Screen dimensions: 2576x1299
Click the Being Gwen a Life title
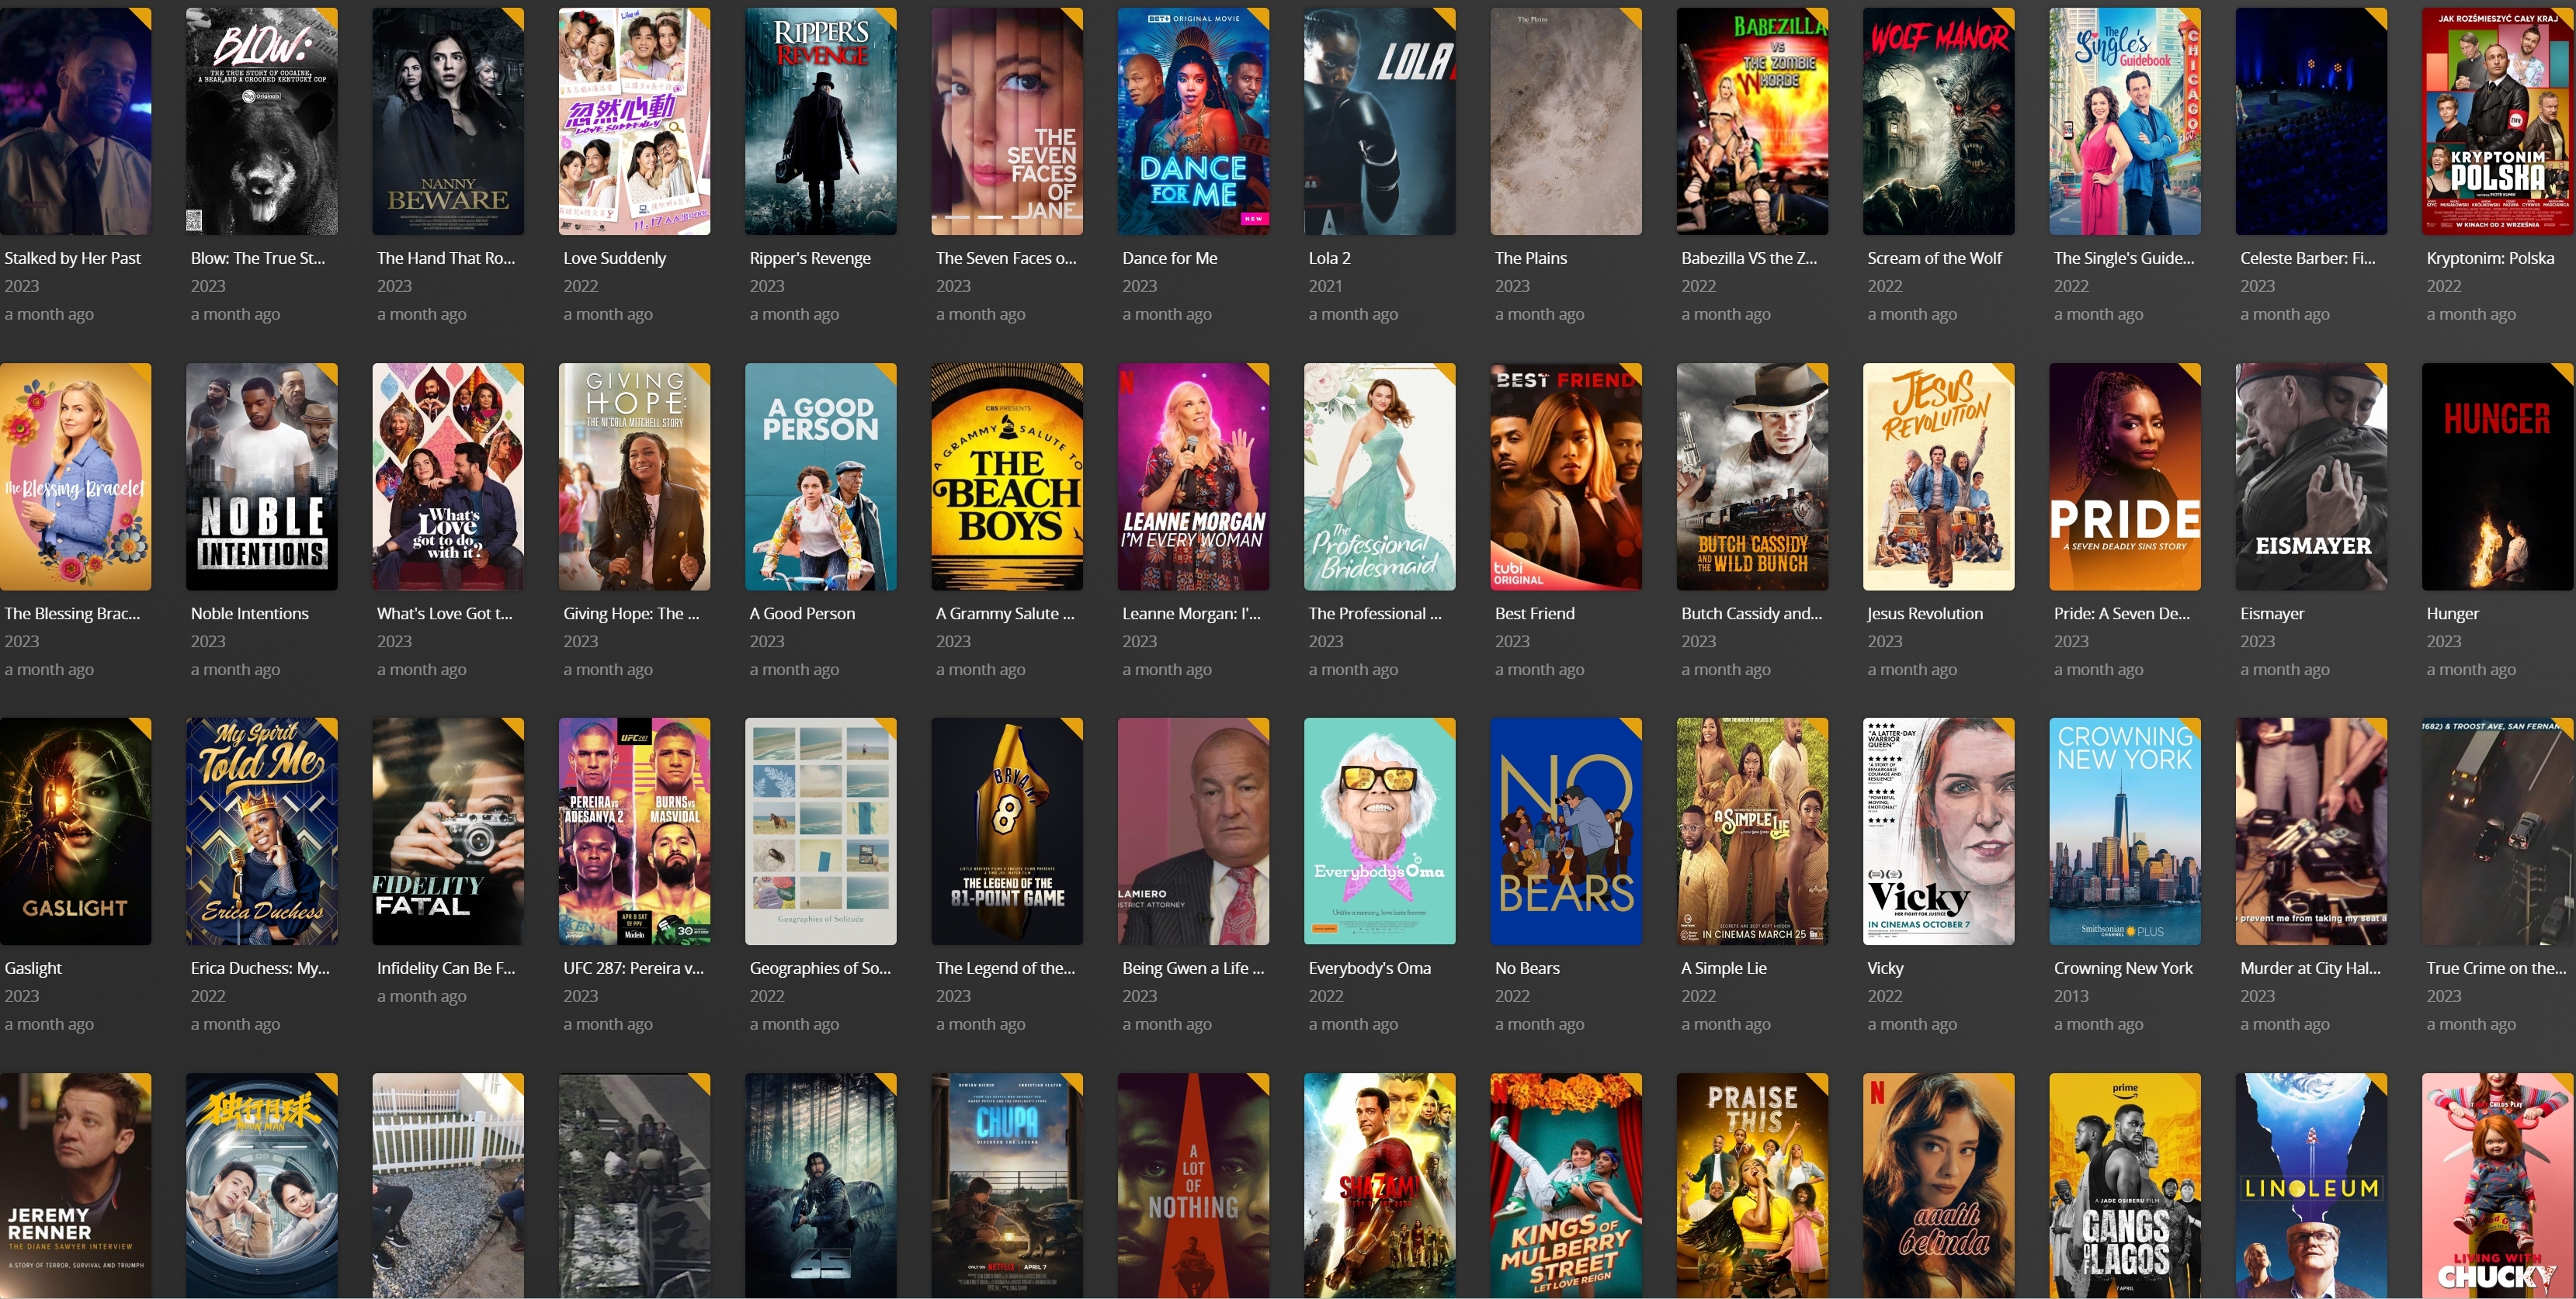pyautogui.click(x=1193, y=968)
